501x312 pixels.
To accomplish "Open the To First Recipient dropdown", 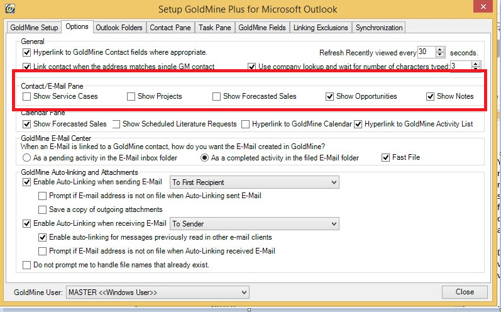I will (x=255, y=182).
